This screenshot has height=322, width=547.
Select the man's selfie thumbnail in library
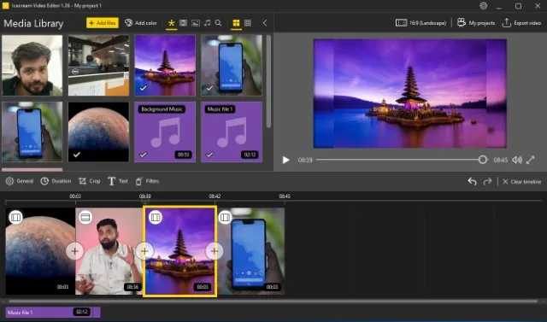point(32,65)
